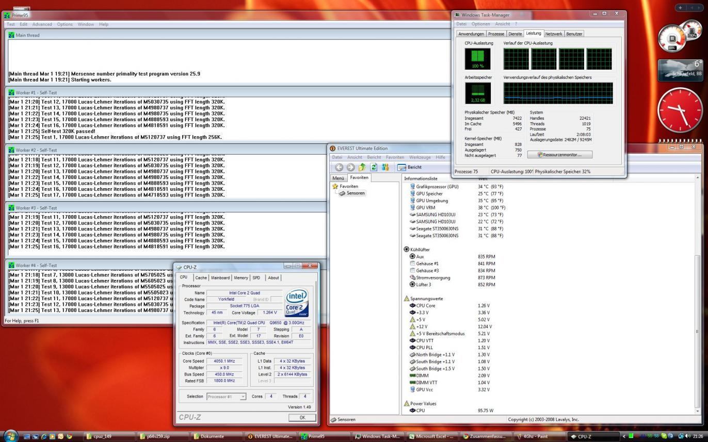The height and width of the screenshot is (442, 708).
Task: Click the Spannungswerte warning icon
Action: coord(406,299)
